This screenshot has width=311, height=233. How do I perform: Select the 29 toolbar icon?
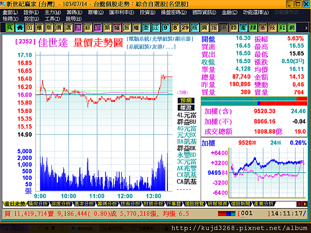(x=185, y=27)
